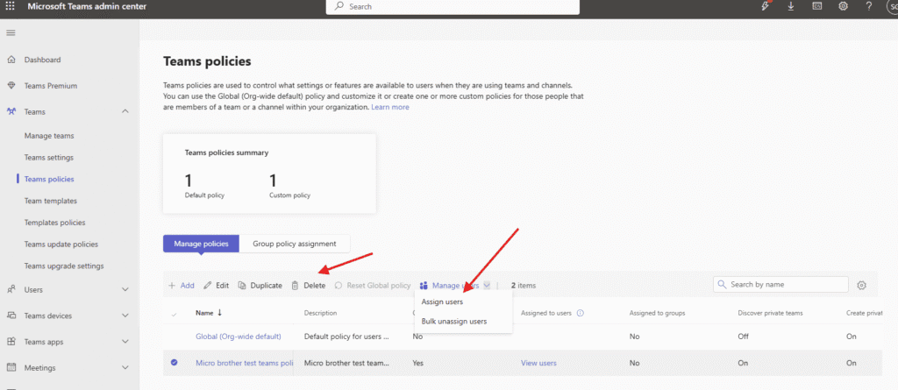Collapse the hamburger navigation menu
898x390 pixels.
[11, 32]
